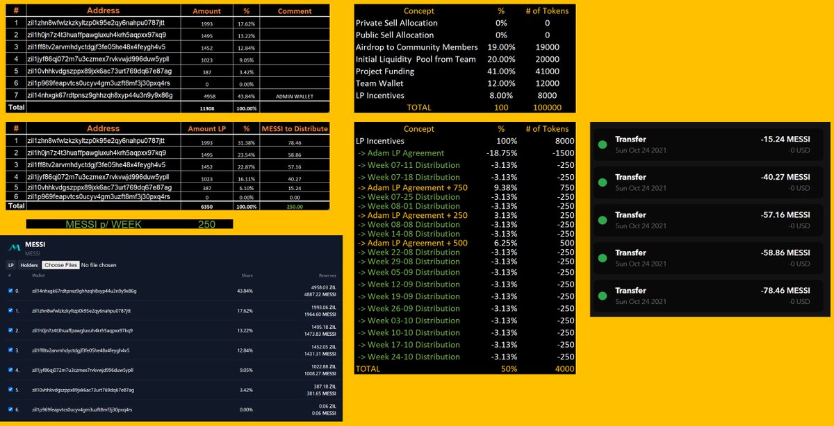
Task: Uncheck the checkbox for holder row 0
Action: tap(10, 291)
